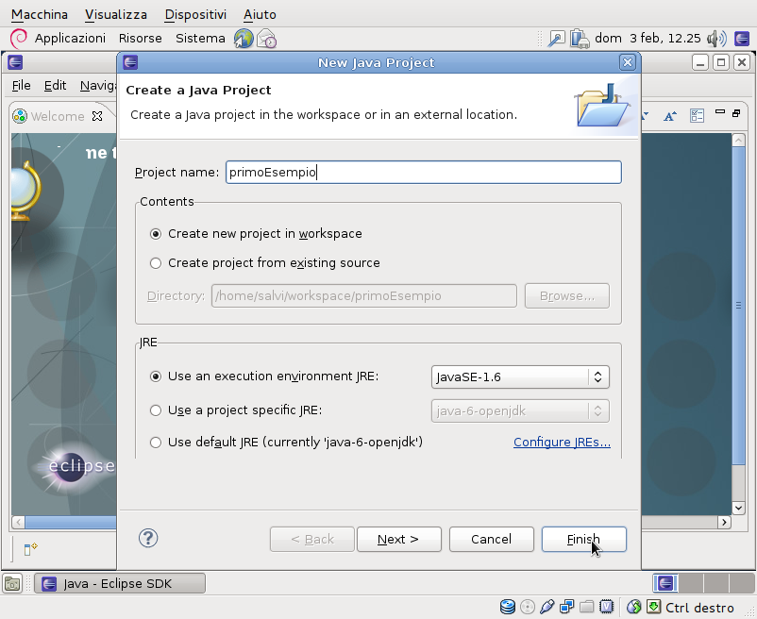Click the Welcome view vertical scrollbar thumb
This screenshot has height=619, width=757.
738,304
